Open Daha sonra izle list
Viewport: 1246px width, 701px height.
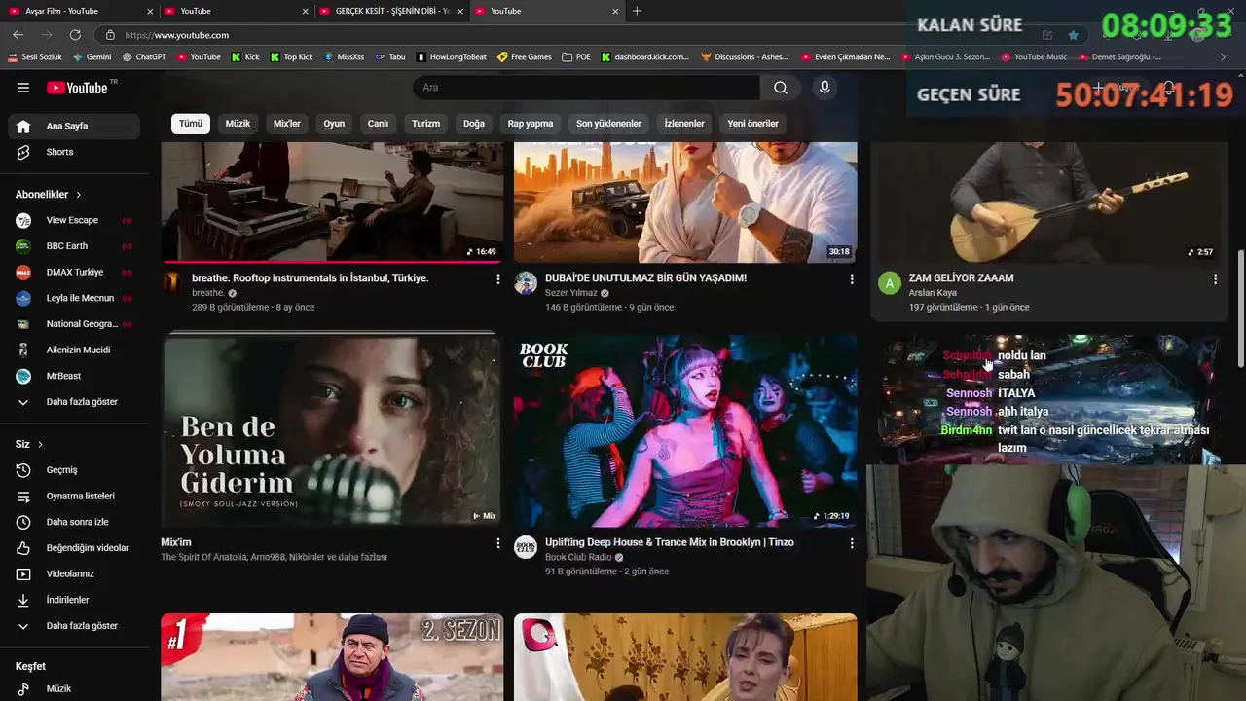pos(74,522)
